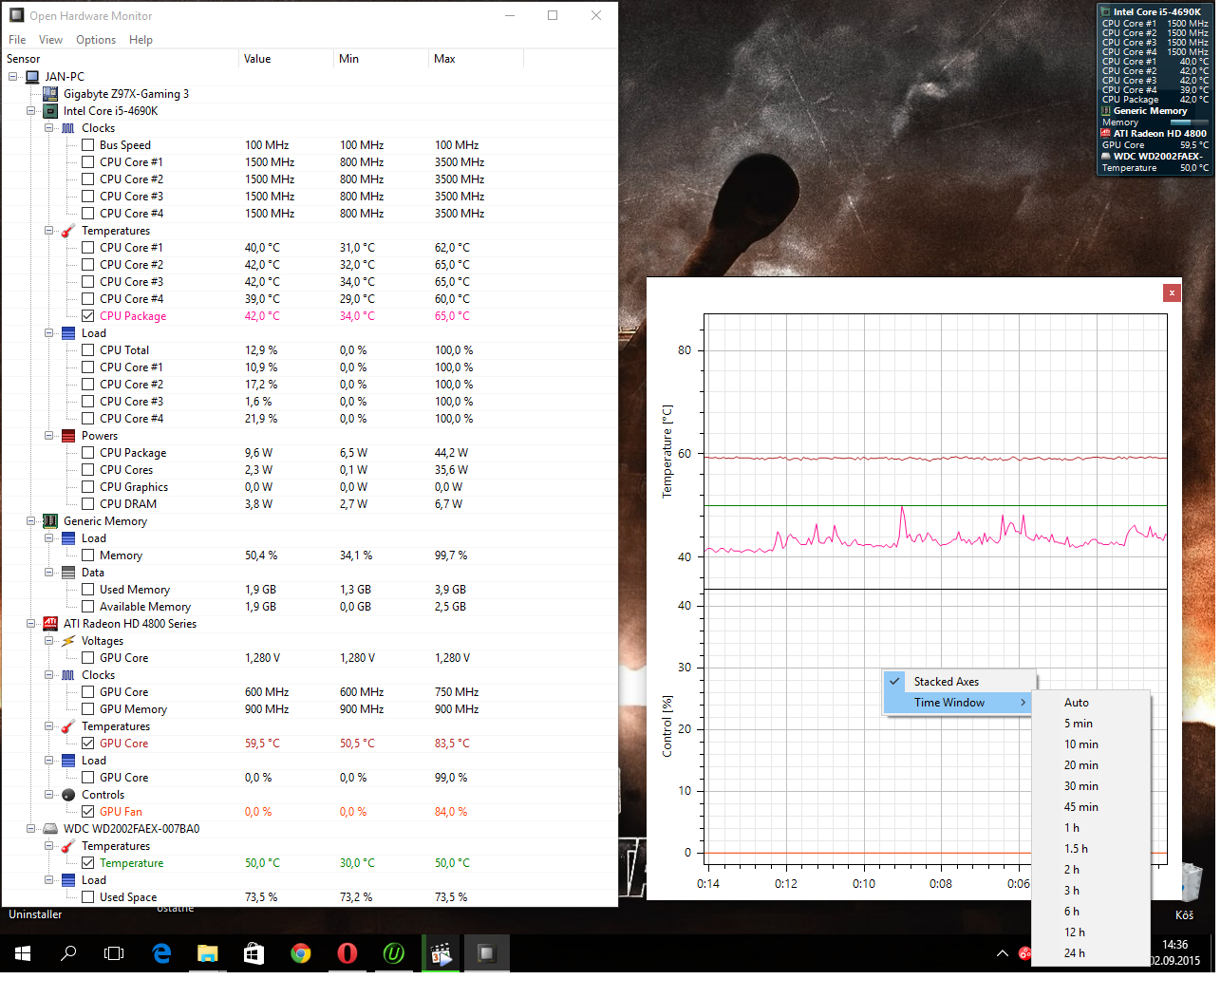Enable Bus Speed checkbox
1221x998 pixels.
point(87,145)
